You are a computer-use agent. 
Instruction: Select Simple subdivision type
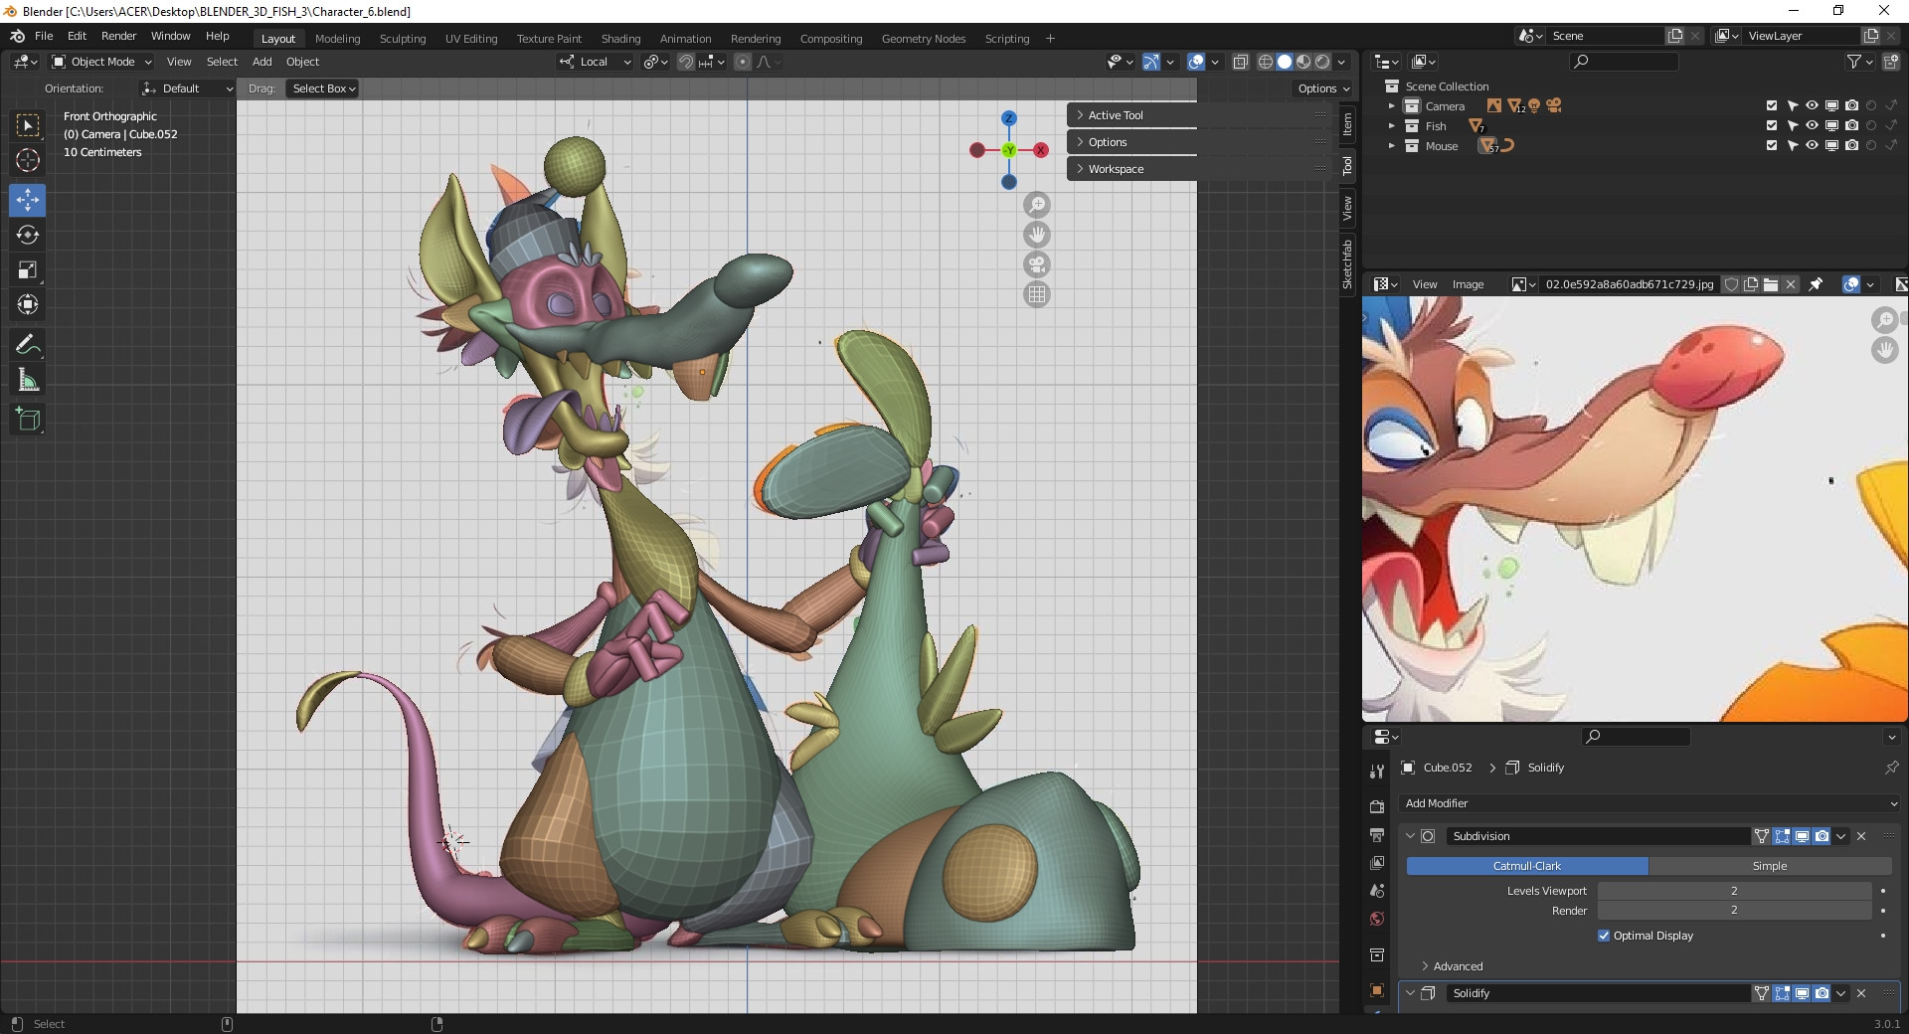(1770, 866)
